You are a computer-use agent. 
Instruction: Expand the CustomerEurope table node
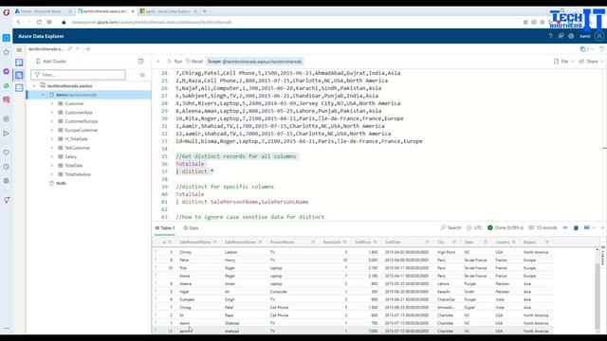pos(52,121)
